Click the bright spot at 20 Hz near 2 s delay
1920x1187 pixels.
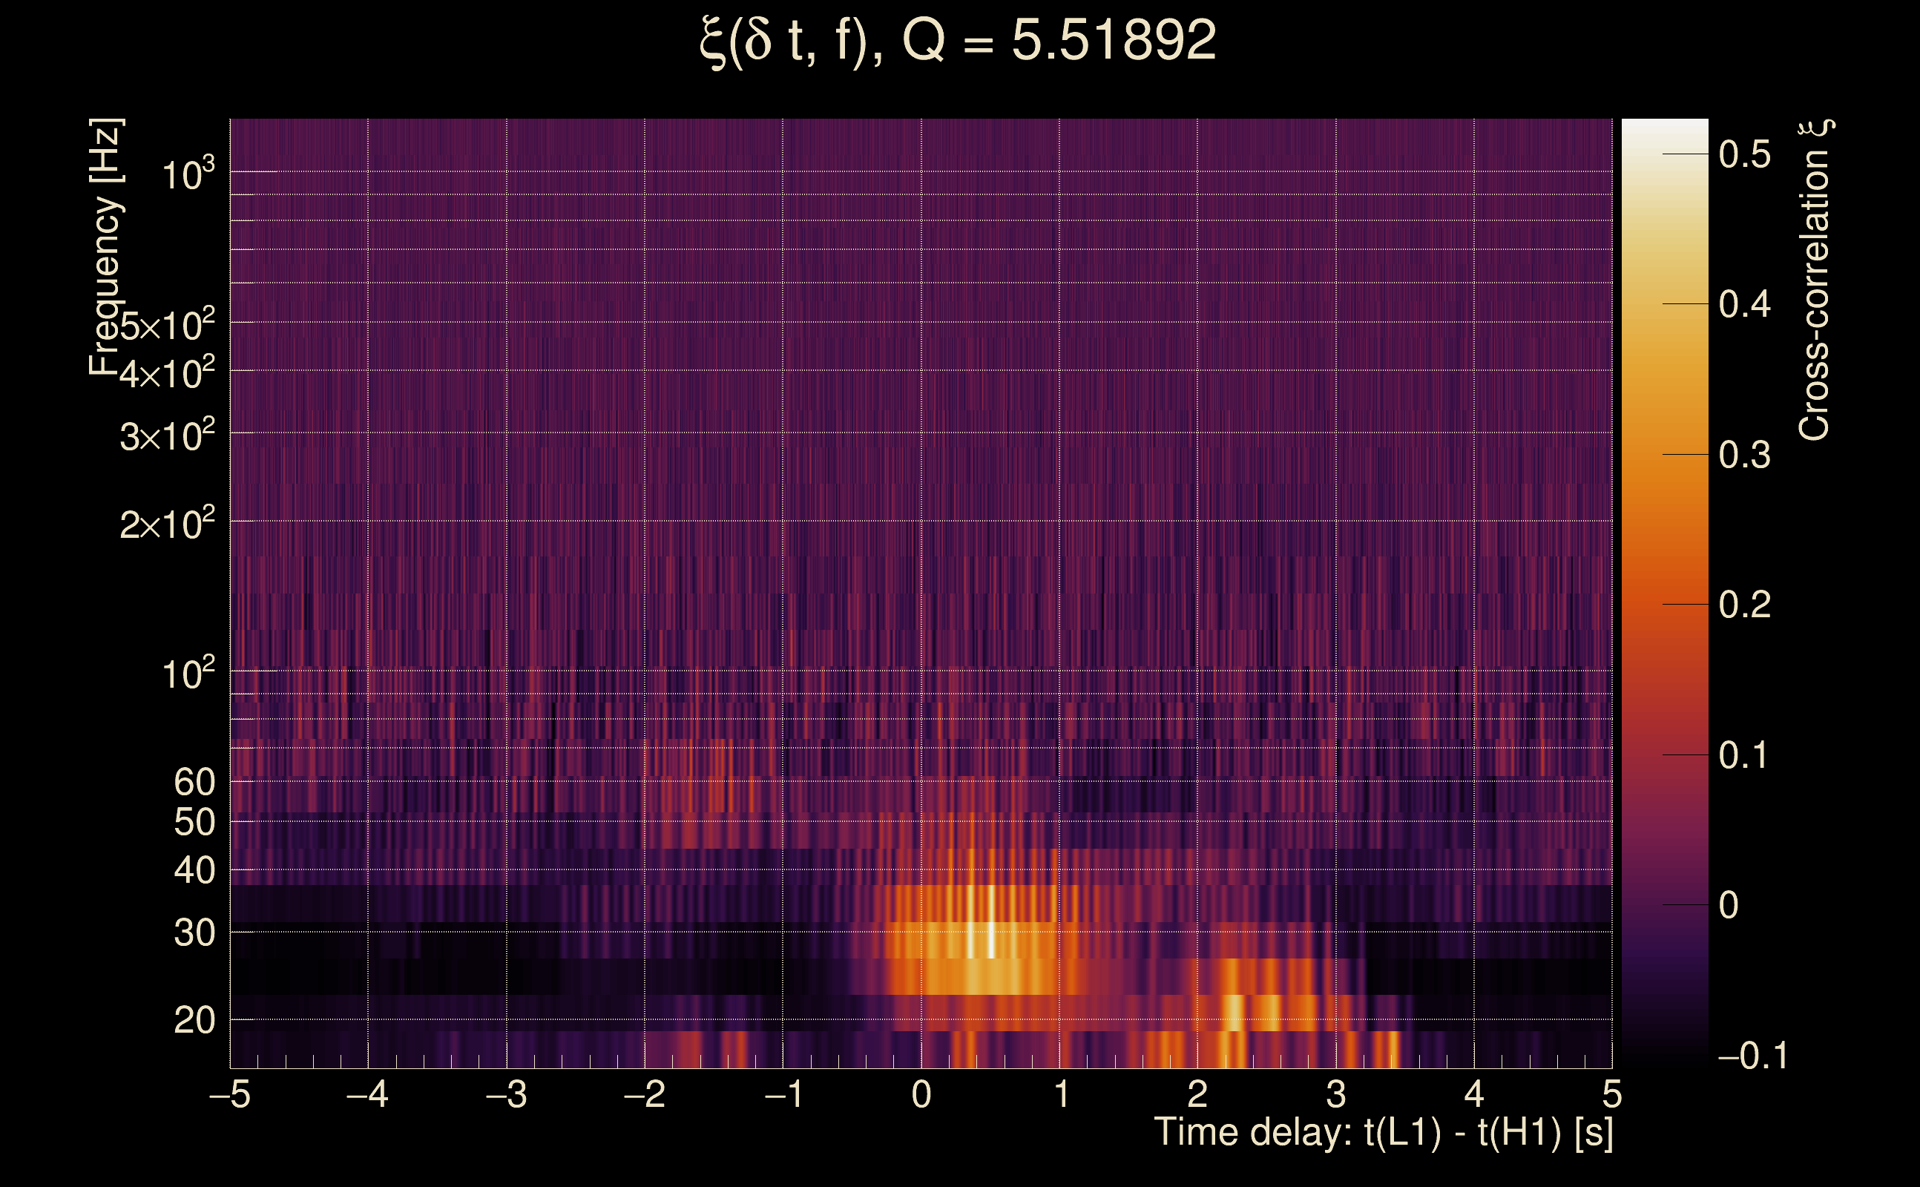tap(1233, 1013)
